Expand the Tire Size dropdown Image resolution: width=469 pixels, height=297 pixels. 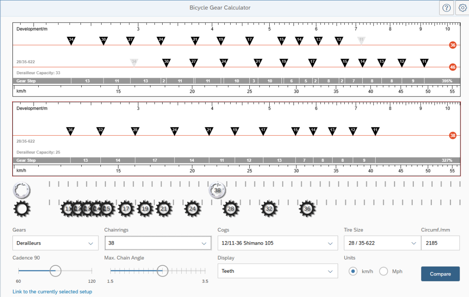coord(380,243)
